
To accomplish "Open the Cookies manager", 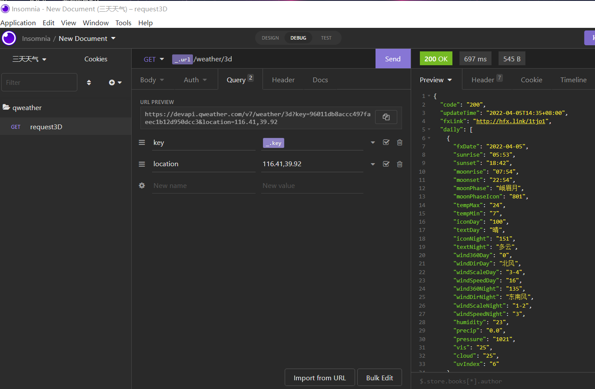I will point(96,59).
